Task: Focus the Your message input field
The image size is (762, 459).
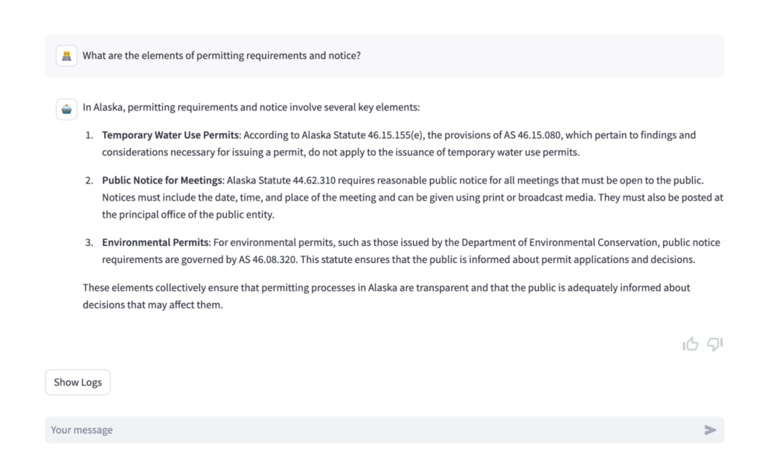Action: pyautogui.click(x=372, y=430)
